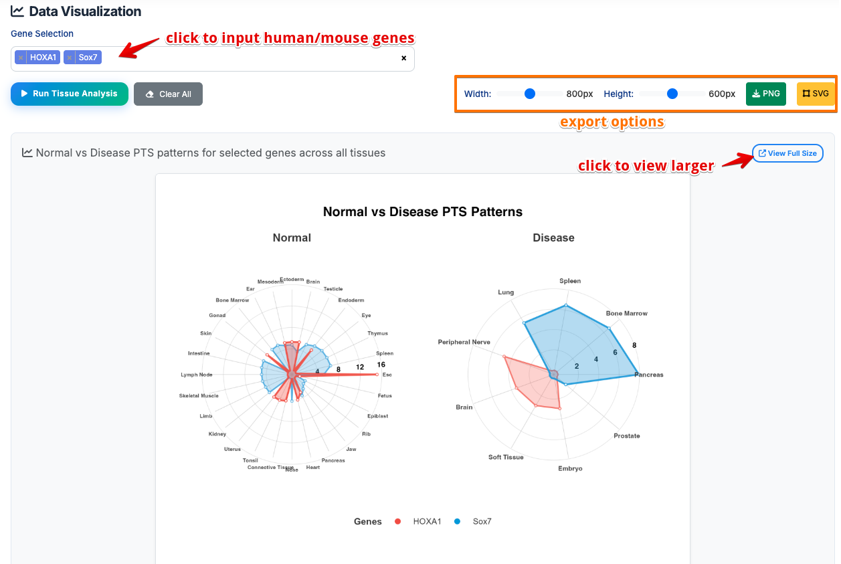Click the download icon on the PNG button
841x564 pixels.
coord(757,94)
